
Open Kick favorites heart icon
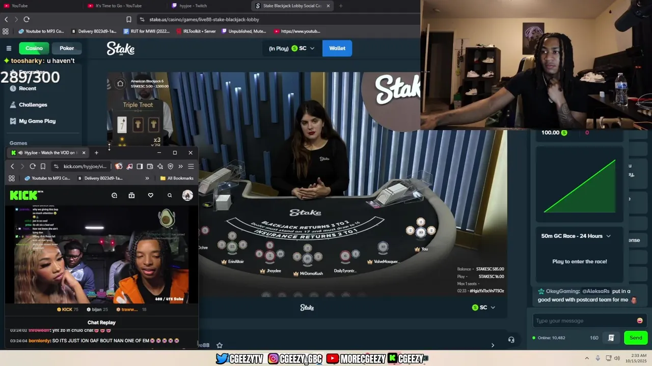150,195
